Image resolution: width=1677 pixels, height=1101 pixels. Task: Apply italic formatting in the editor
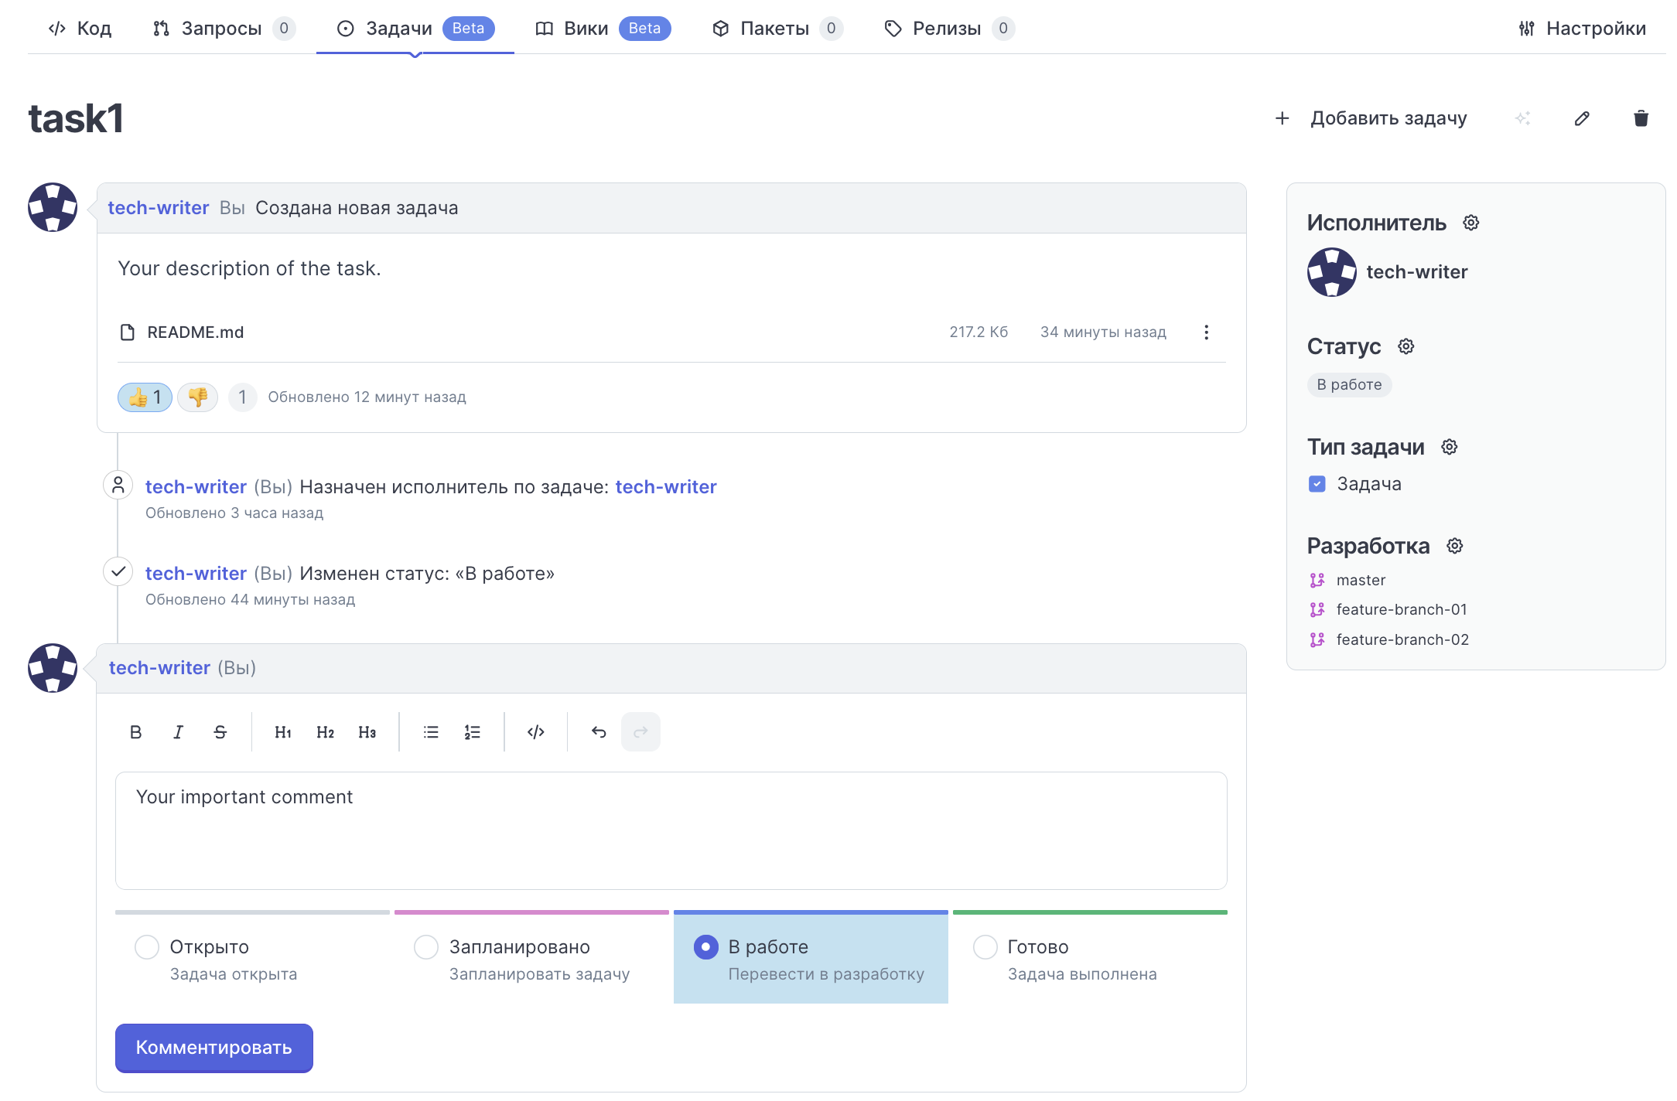tap(178, 732)
